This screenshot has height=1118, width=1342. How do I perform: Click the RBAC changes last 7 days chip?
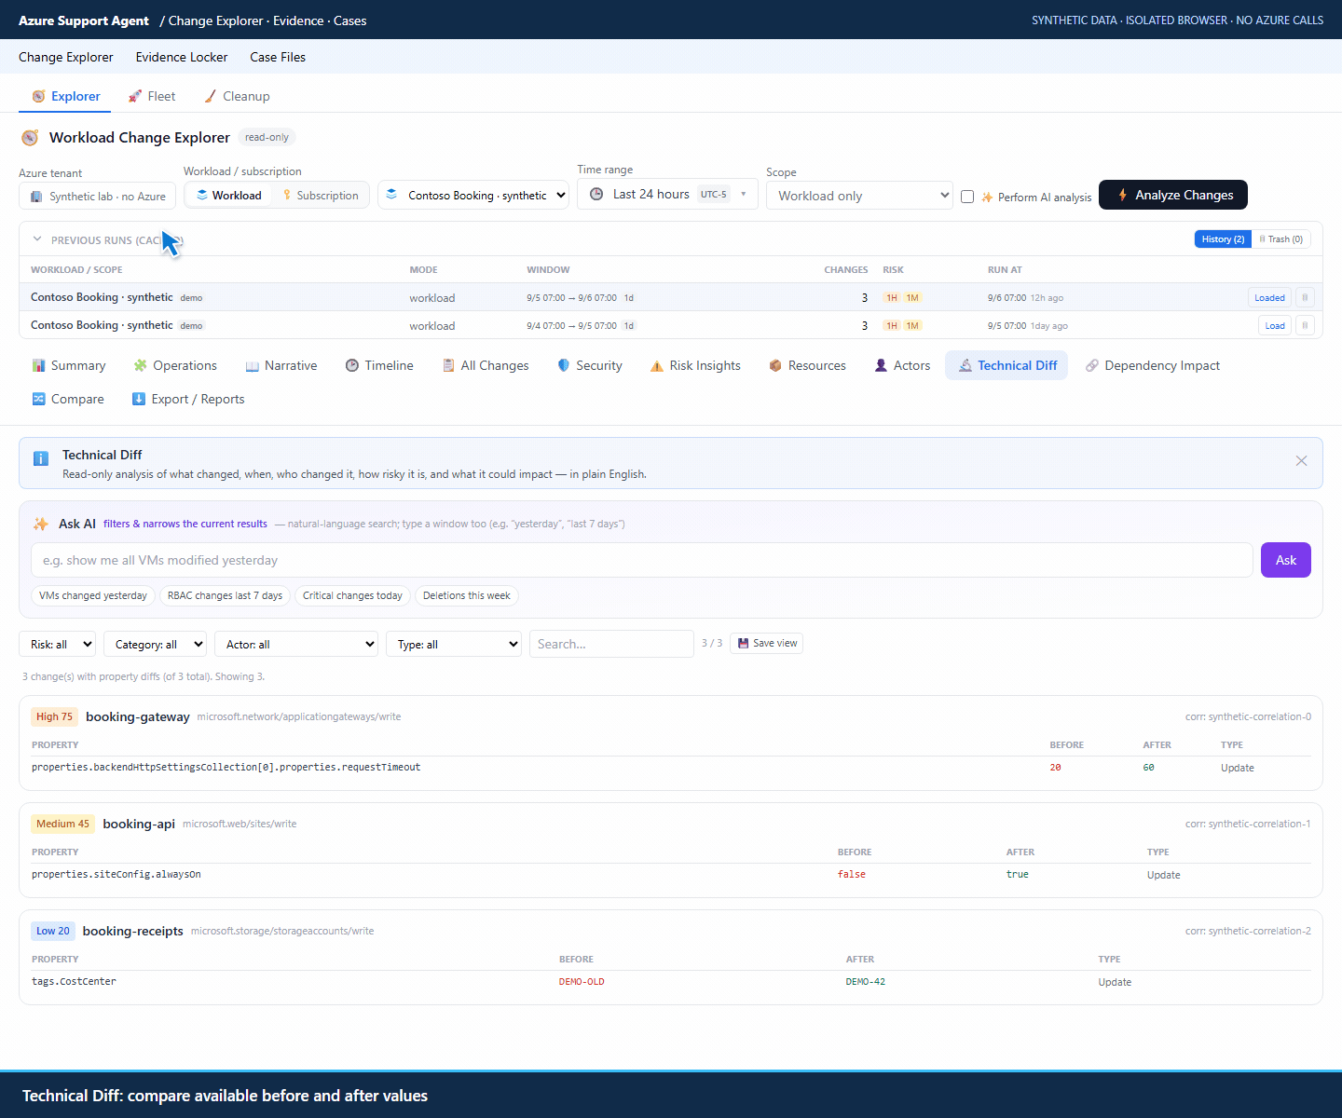coord(225,595)
